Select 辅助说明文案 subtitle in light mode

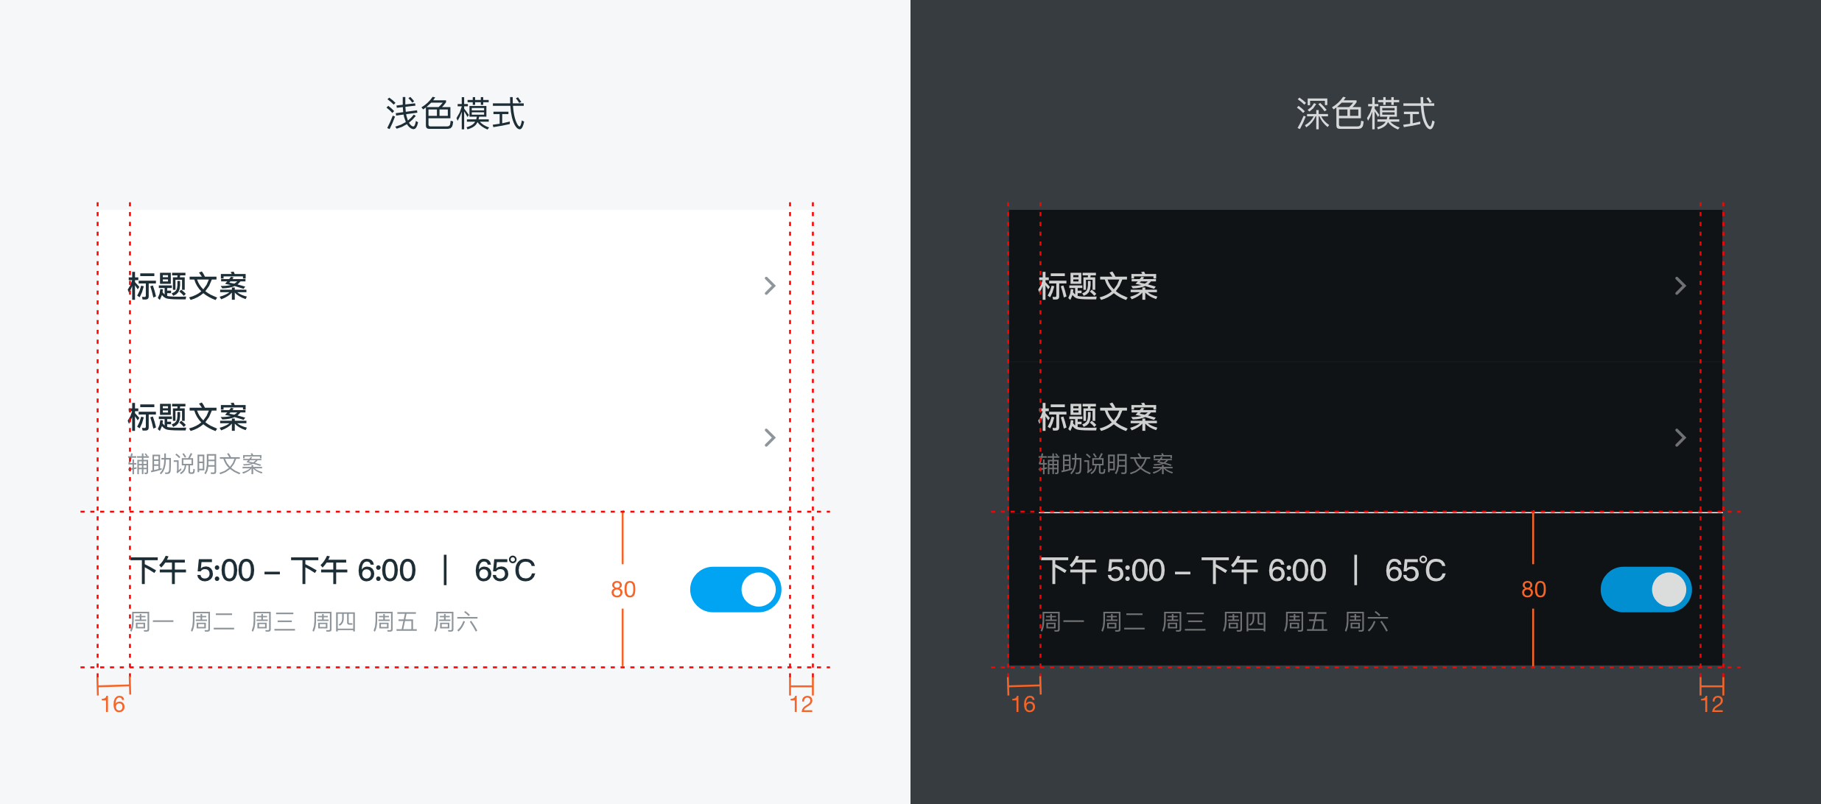pyautogui.click(x=196, y=464)
